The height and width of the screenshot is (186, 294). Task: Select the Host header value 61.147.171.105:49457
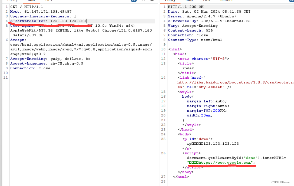[48, 11]
